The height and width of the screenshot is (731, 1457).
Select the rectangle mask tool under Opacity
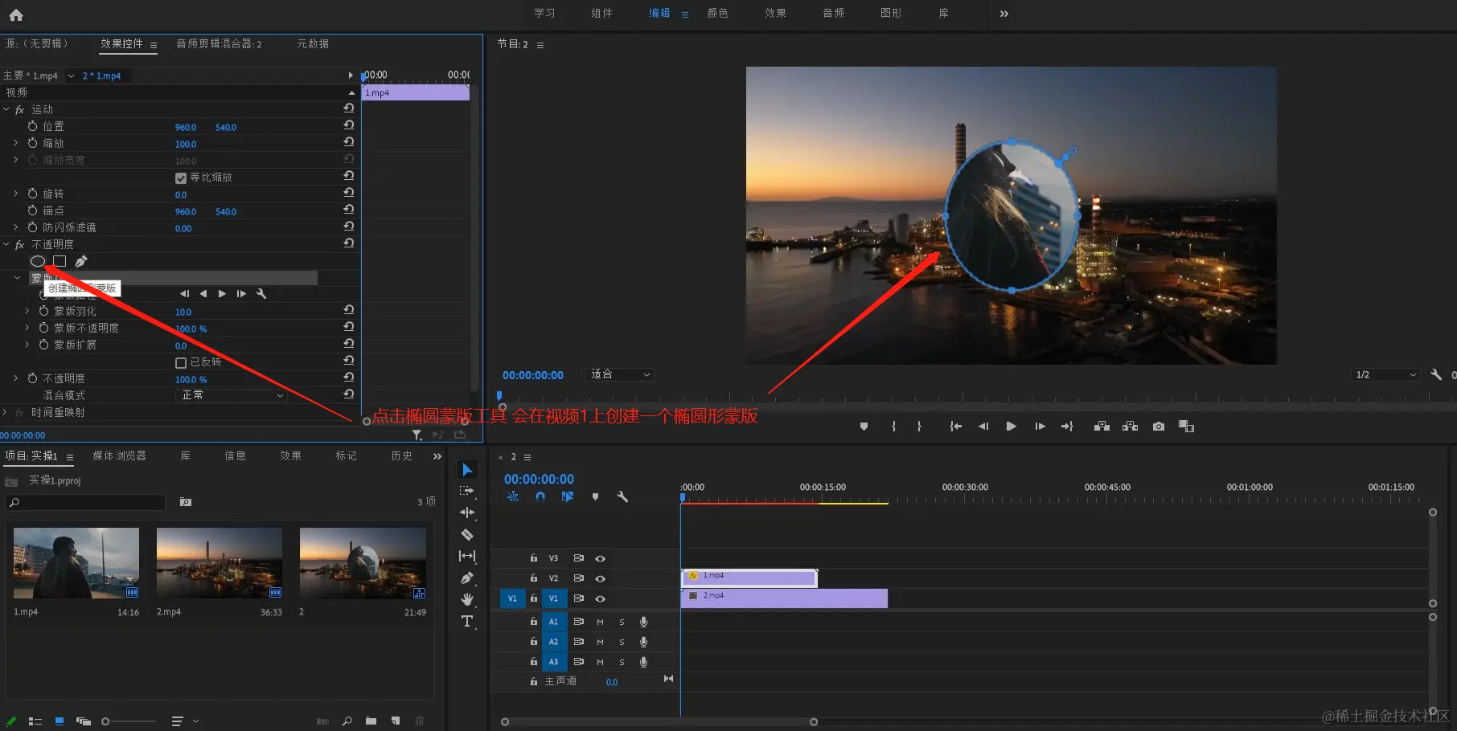coord(60,261)
